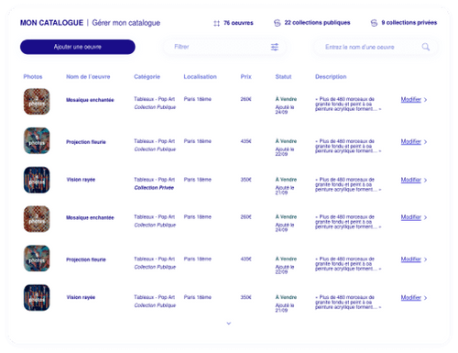Open thumbnail of first Projection fleurie
Screen dimensions: 458x353
pos(37,140)
